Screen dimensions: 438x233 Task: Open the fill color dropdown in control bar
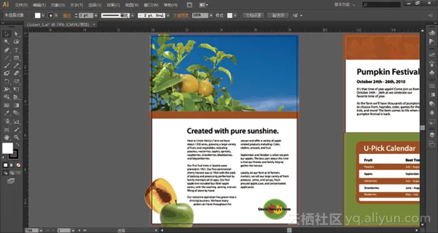[x=43, y=16]
